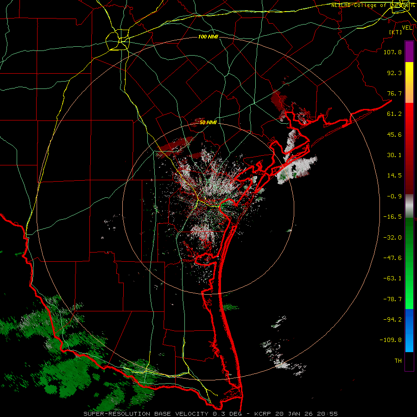The width and height of the screenshot is (417, 417).
Task: Click the 50 NMI range ring label
Action: pos(208,123)
